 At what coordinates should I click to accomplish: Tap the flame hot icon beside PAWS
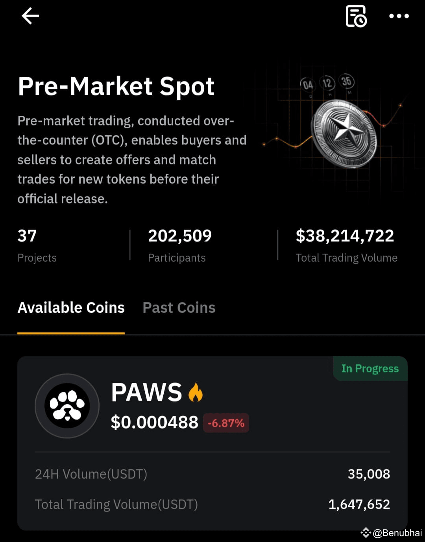coord(195,392)
